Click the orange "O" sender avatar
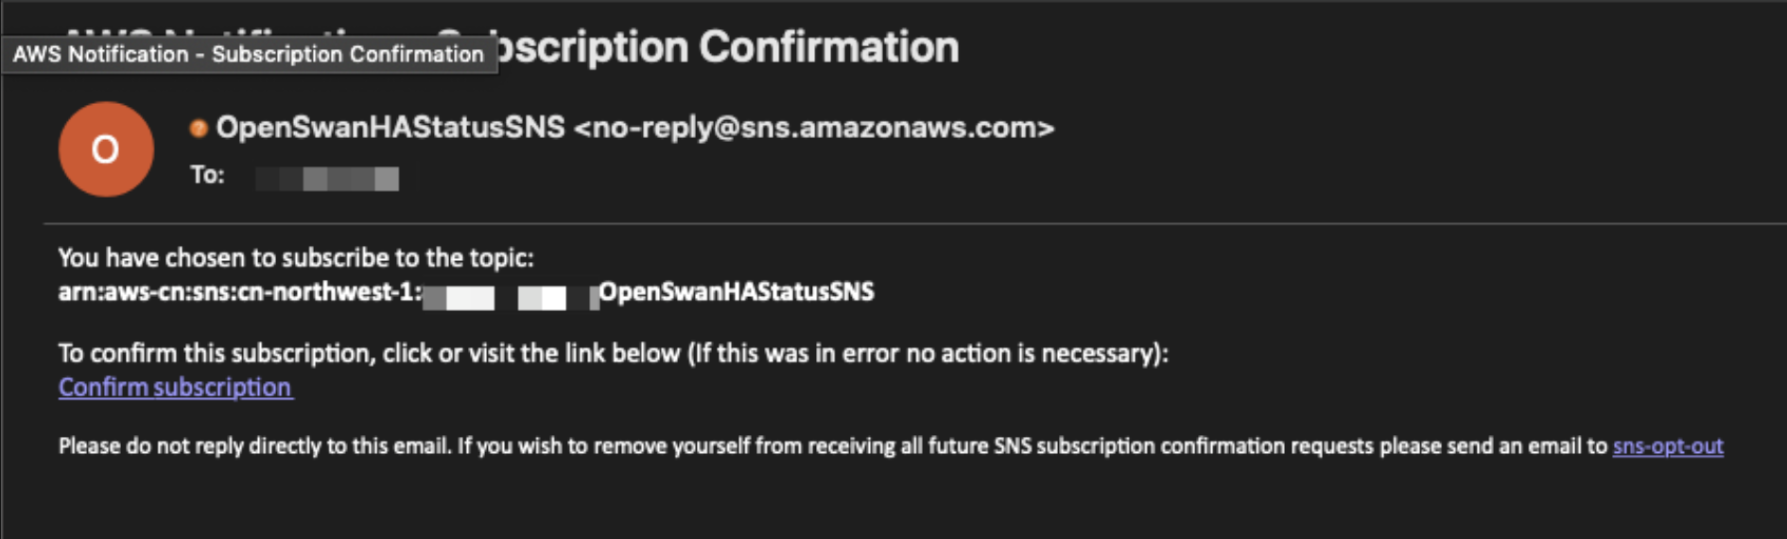 coord(106,149)
